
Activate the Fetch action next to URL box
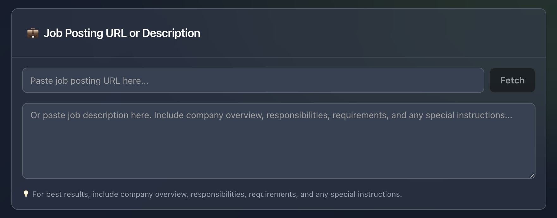point(512,80)
